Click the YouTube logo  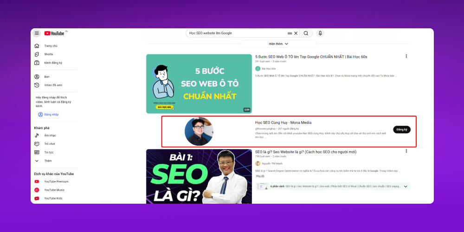(x=55, y=33)
